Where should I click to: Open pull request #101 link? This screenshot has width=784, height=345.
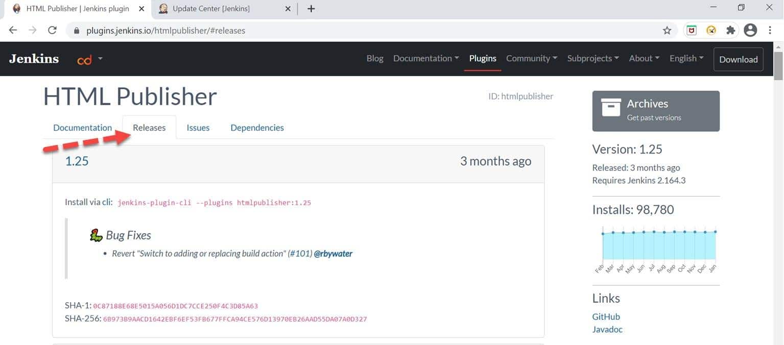[300, 254]
